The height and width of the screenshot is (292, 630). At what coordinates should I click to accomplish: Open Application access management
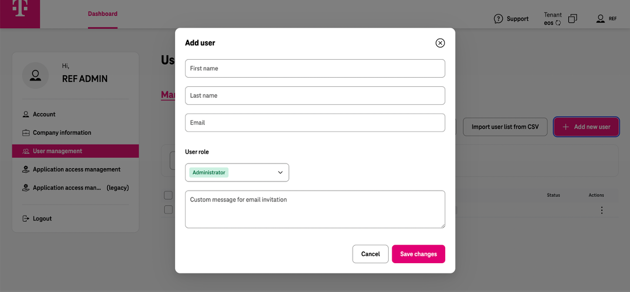[77, 170]
